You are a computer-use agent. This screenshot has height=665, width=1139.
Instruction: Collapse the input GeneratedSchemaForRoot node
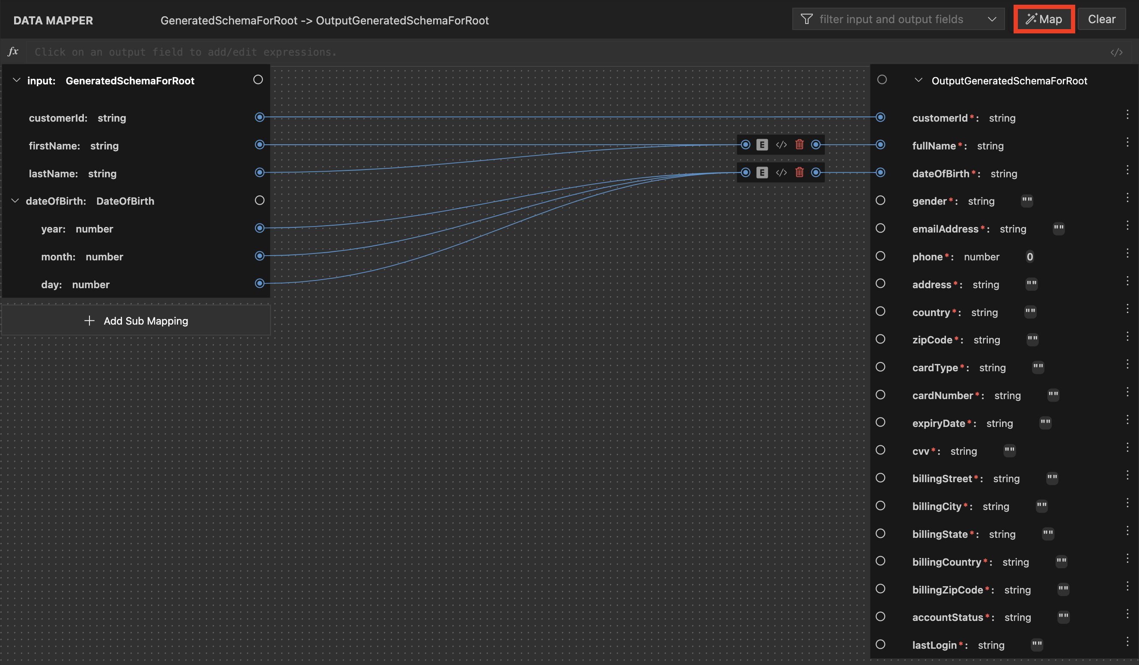pos(17,81)
